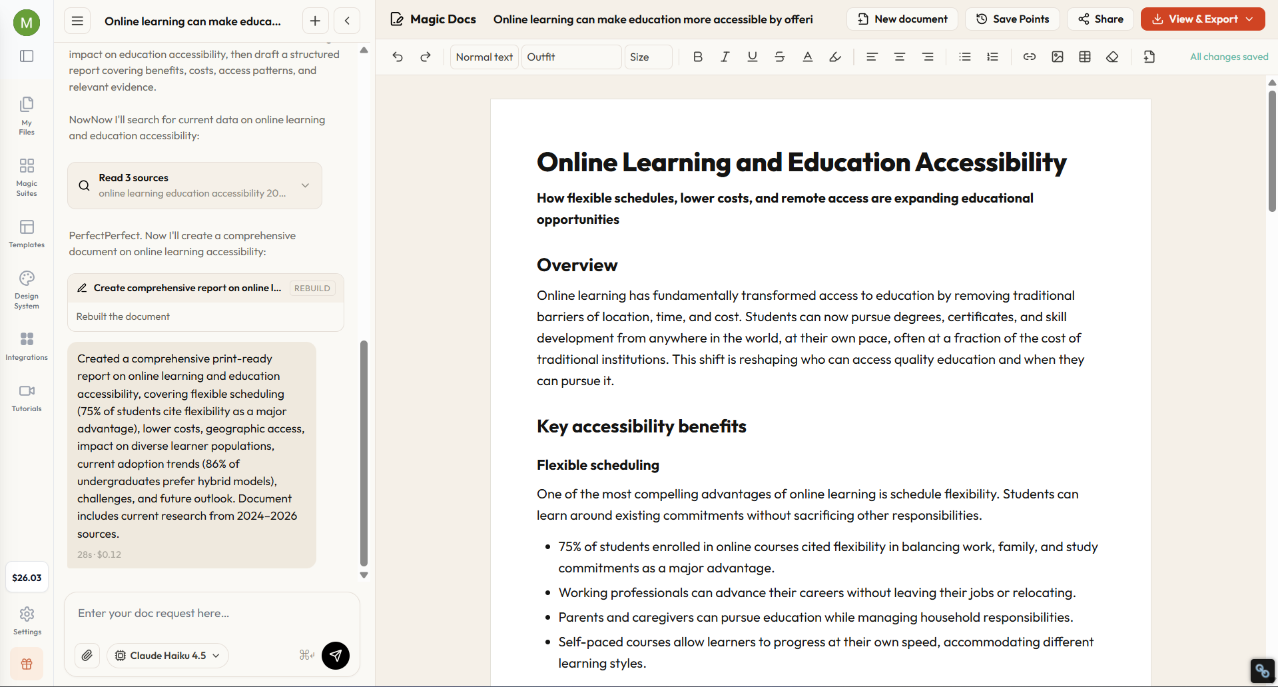Open the View & Export dropdown
The height and width of the screenshot is (687, 1278).
click(1203, 19)
